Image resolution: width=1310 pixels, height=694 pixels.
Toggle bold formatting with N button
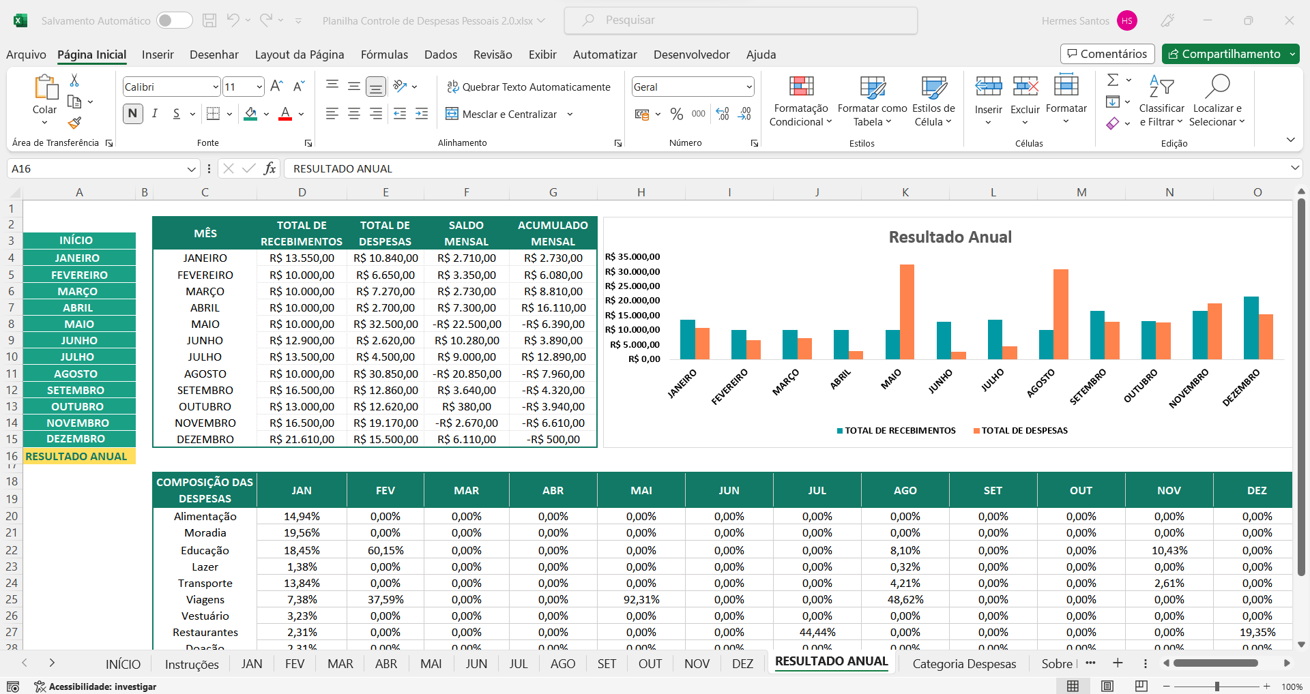coord(133,114)
